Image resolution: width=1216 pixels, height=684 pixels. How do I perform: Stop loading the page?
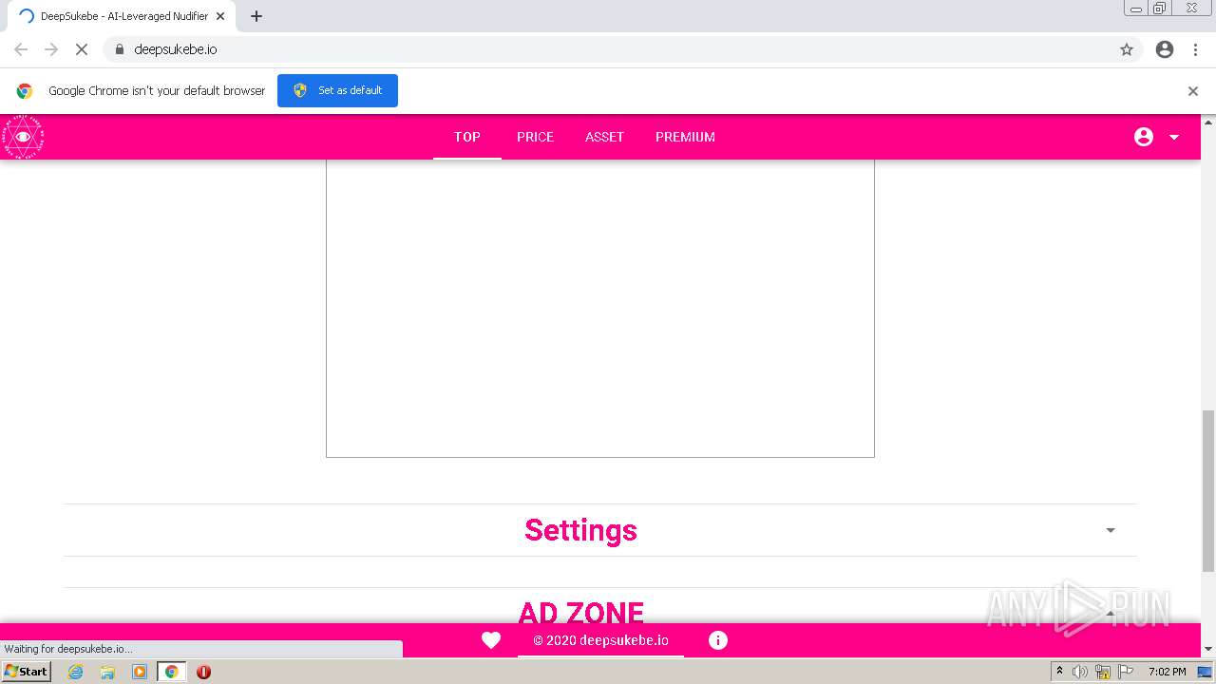82,49
